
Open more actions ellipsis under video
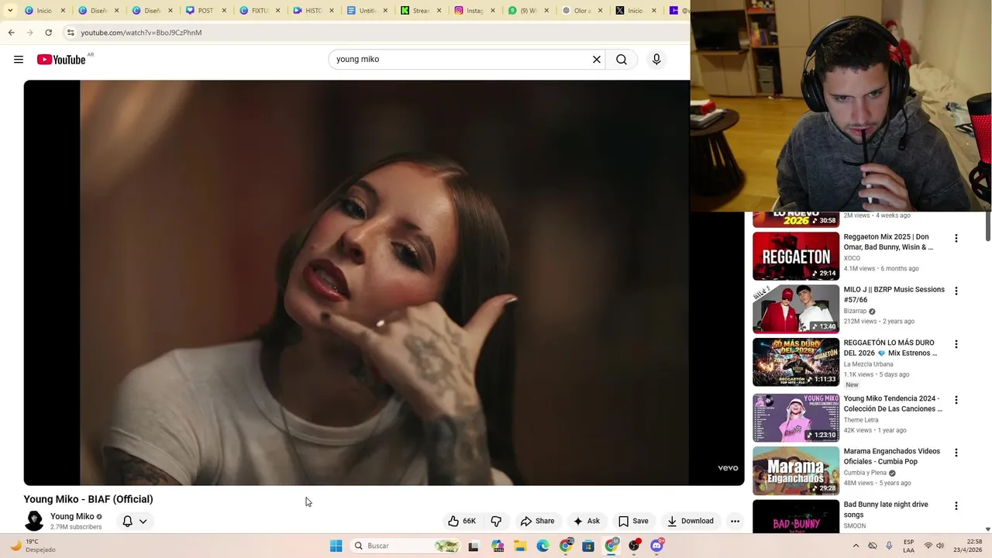(735, 521)
